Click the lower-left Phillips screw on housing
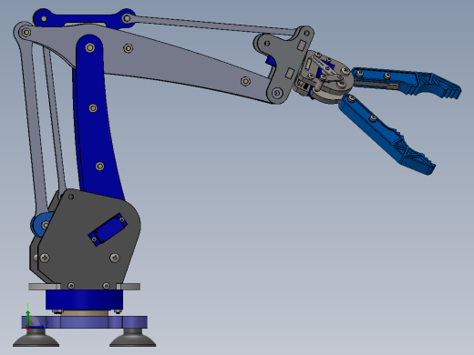Viewport: 474px width, 355px height. [x=45, y=258]
